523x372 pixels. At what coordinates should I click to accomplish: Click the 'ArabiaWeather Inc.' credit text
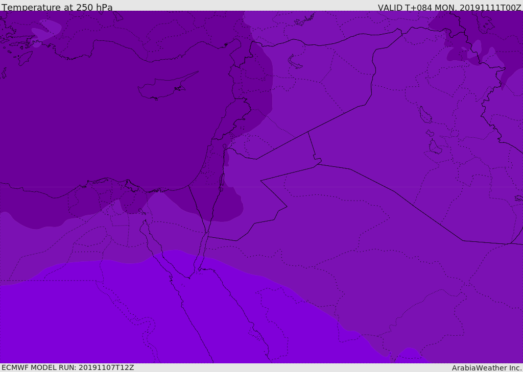pos(487,368)
